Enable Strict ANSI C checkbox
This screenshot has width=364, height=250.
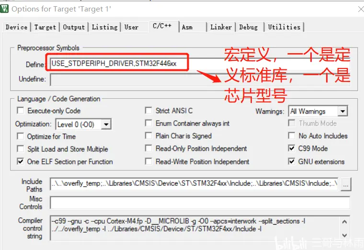coord(148,111)
